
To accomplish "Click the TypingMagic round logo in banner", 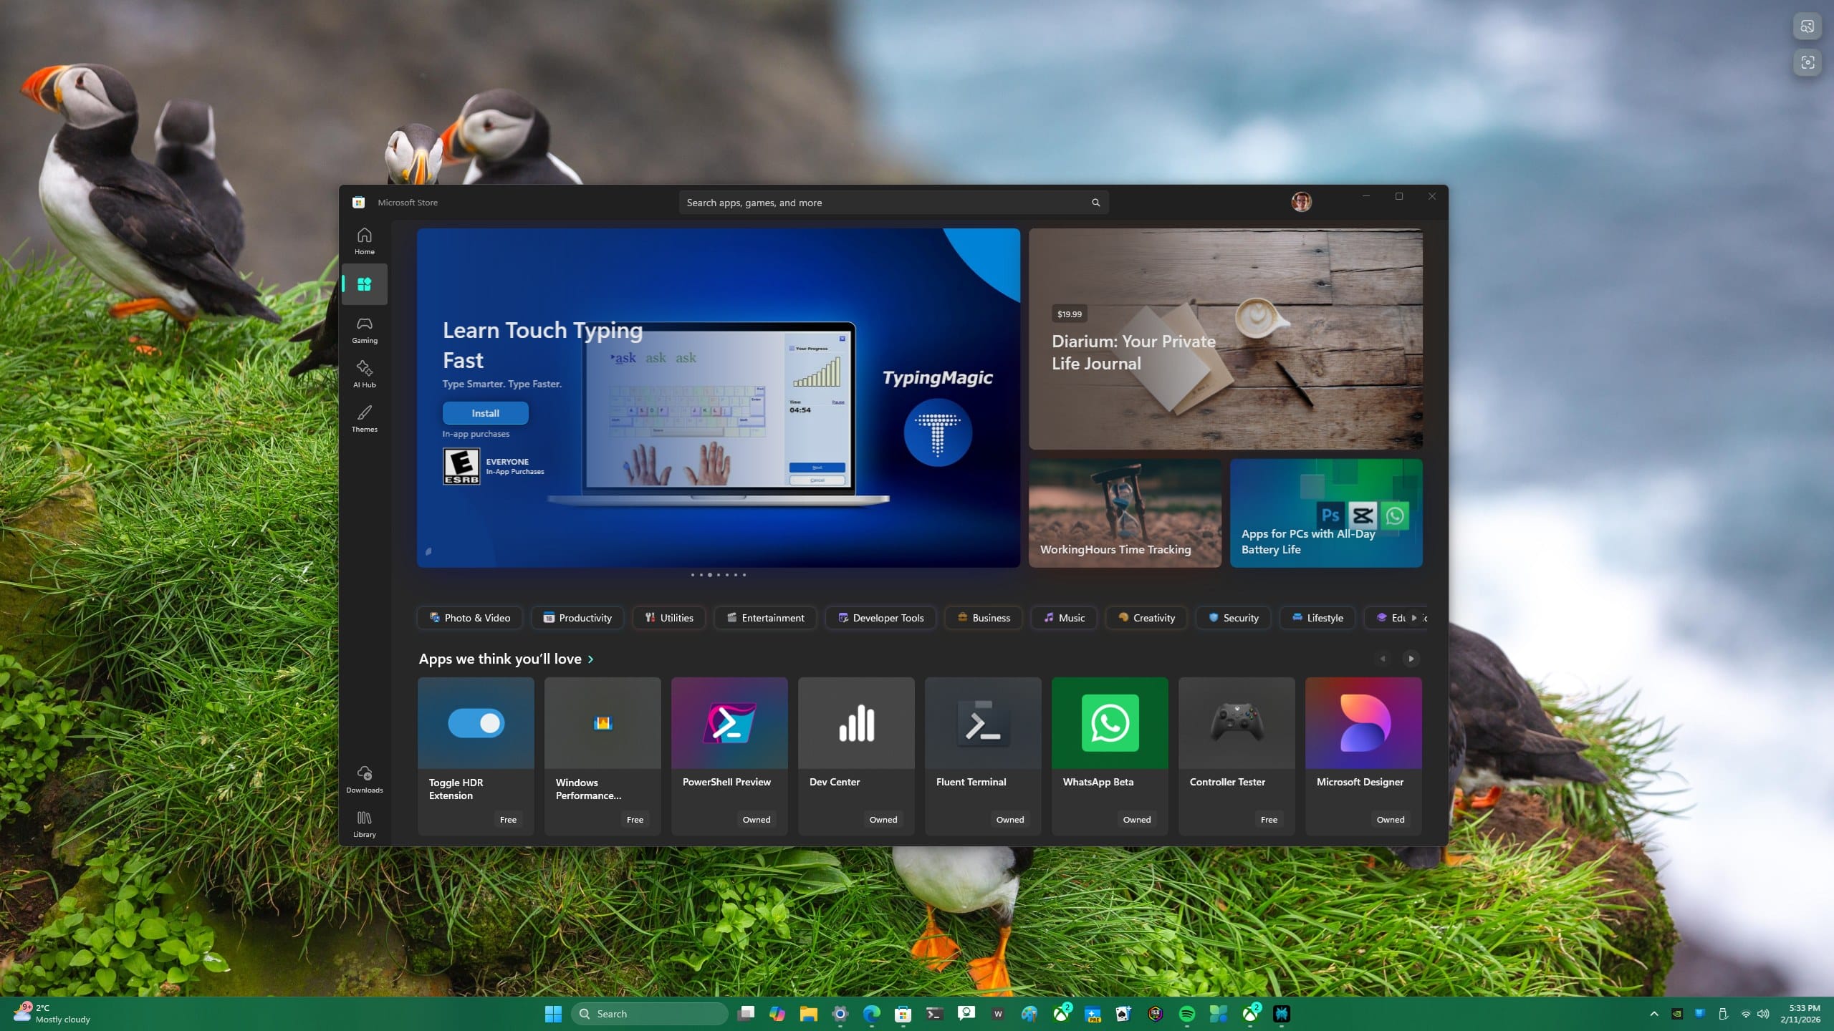I will tap(937, 432).
